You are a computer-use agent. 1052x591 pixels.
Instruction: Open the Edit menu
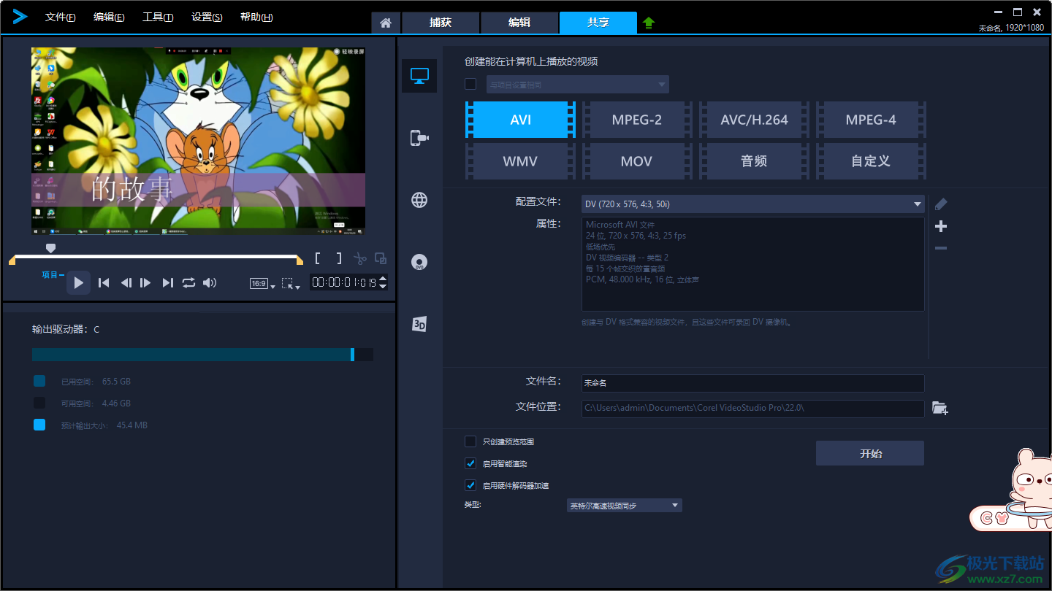pyautogui.click(x=109, y=18)
